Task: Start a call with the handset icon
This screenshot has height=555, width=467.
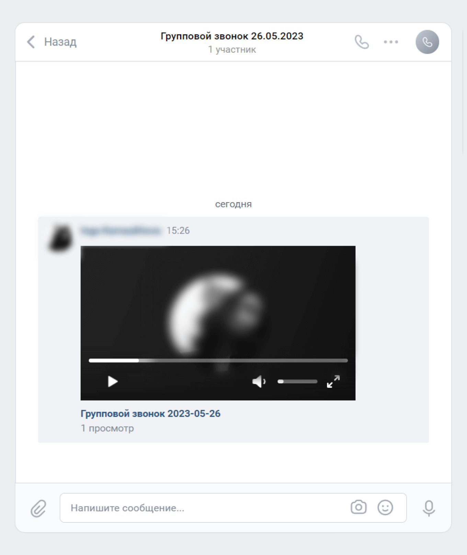Action: point(362,42)
